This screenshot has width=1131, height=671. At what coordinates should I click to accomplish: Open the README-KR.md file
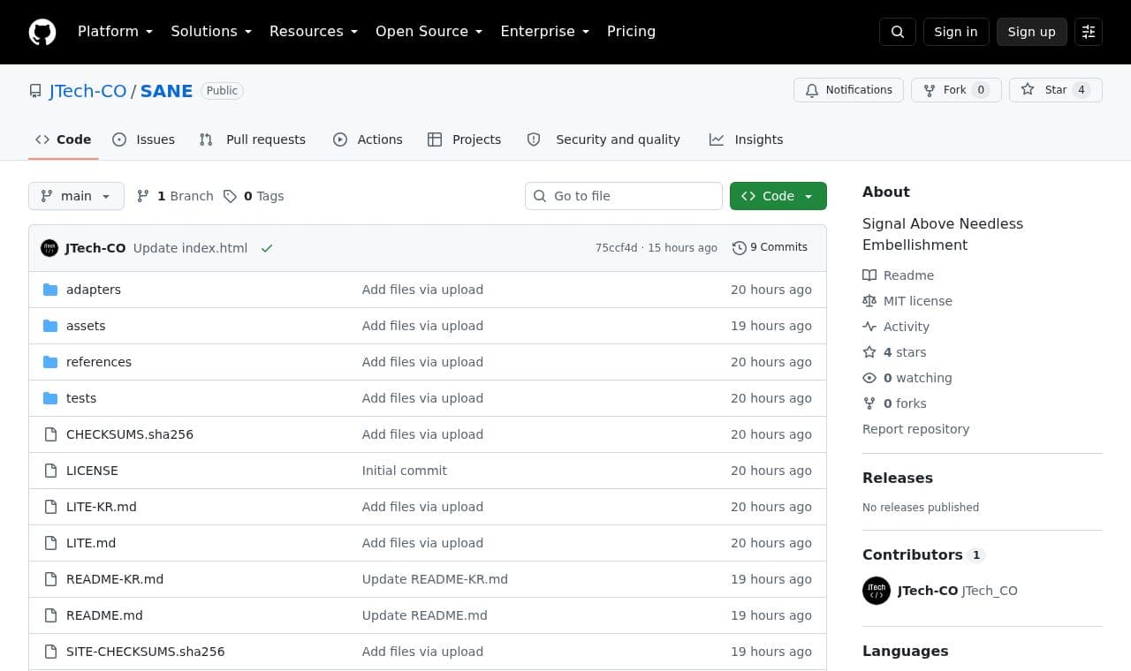point(115,579)
